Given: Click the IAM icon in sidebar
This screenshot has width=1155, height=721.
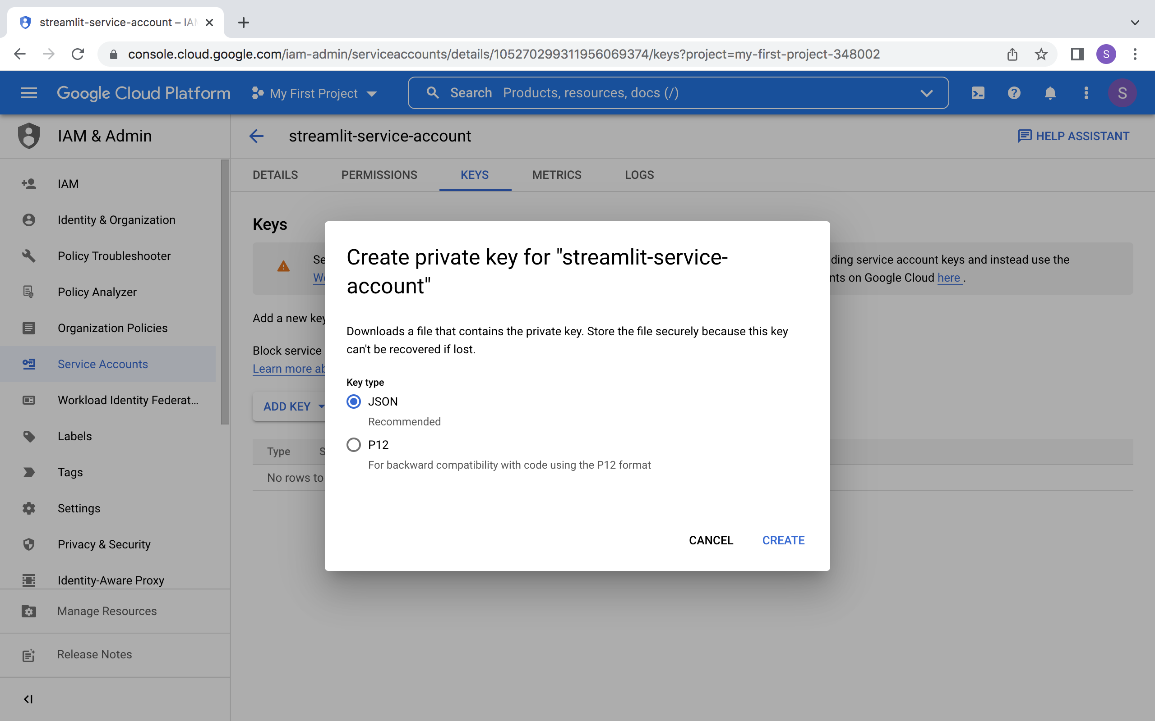Looking at the screenshot, I should pyautogui.click(x=28, y=183).
